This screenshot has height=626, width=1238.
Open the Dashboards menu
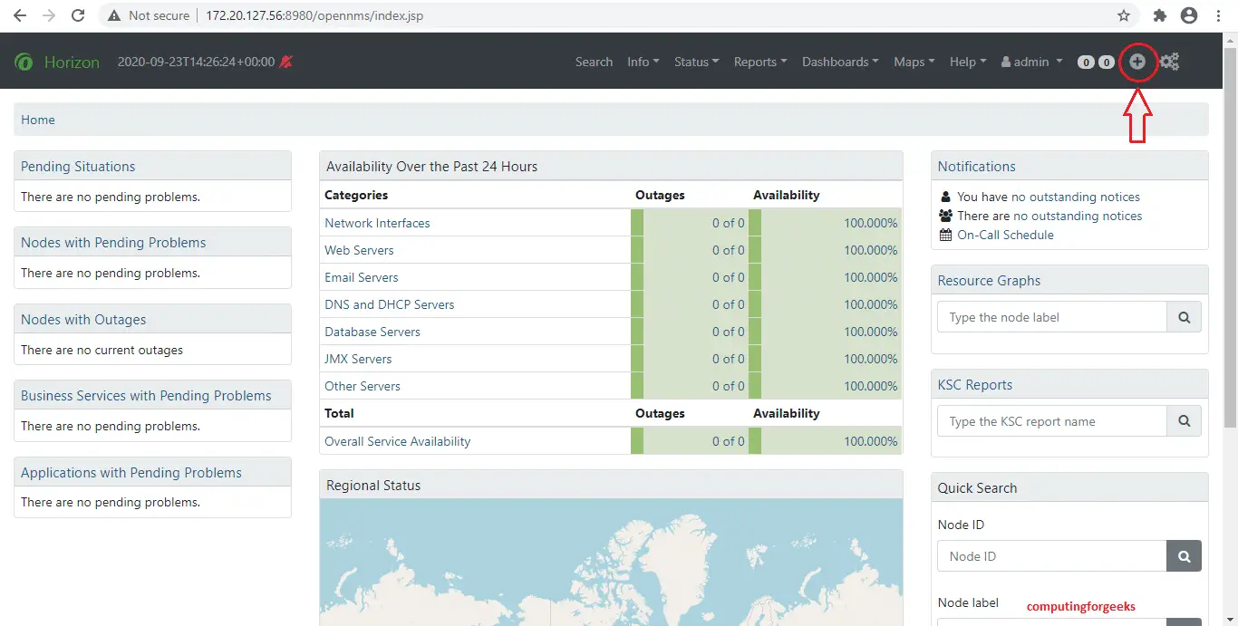(x=840, y=62)
